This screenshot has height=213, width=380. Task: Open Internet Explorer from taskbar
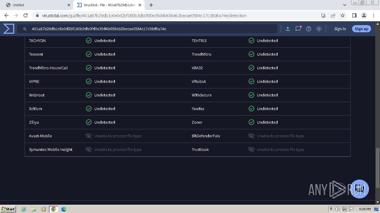coord(23,209)
